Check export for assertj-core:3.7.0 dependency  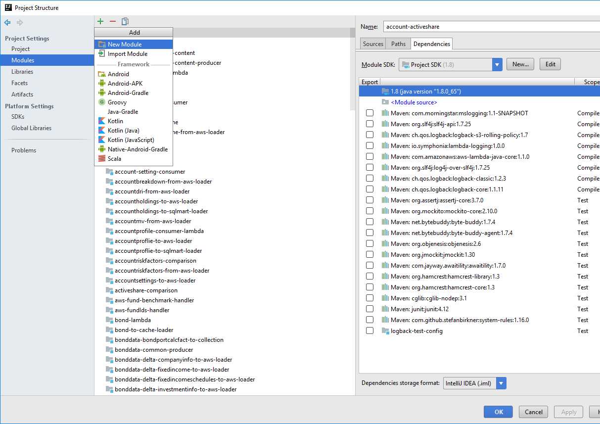click(369, 200)
